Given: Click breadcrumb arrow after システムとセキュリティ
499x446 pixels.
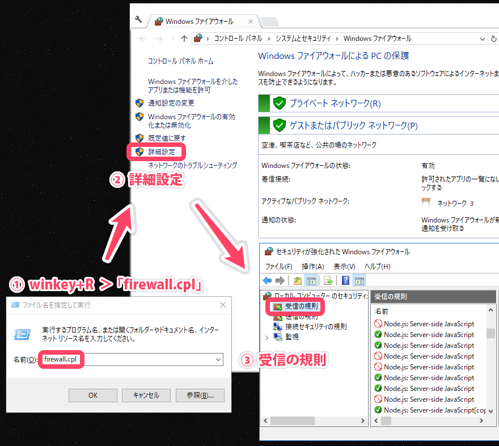Looking at the screenshot, I should (337, 39).
